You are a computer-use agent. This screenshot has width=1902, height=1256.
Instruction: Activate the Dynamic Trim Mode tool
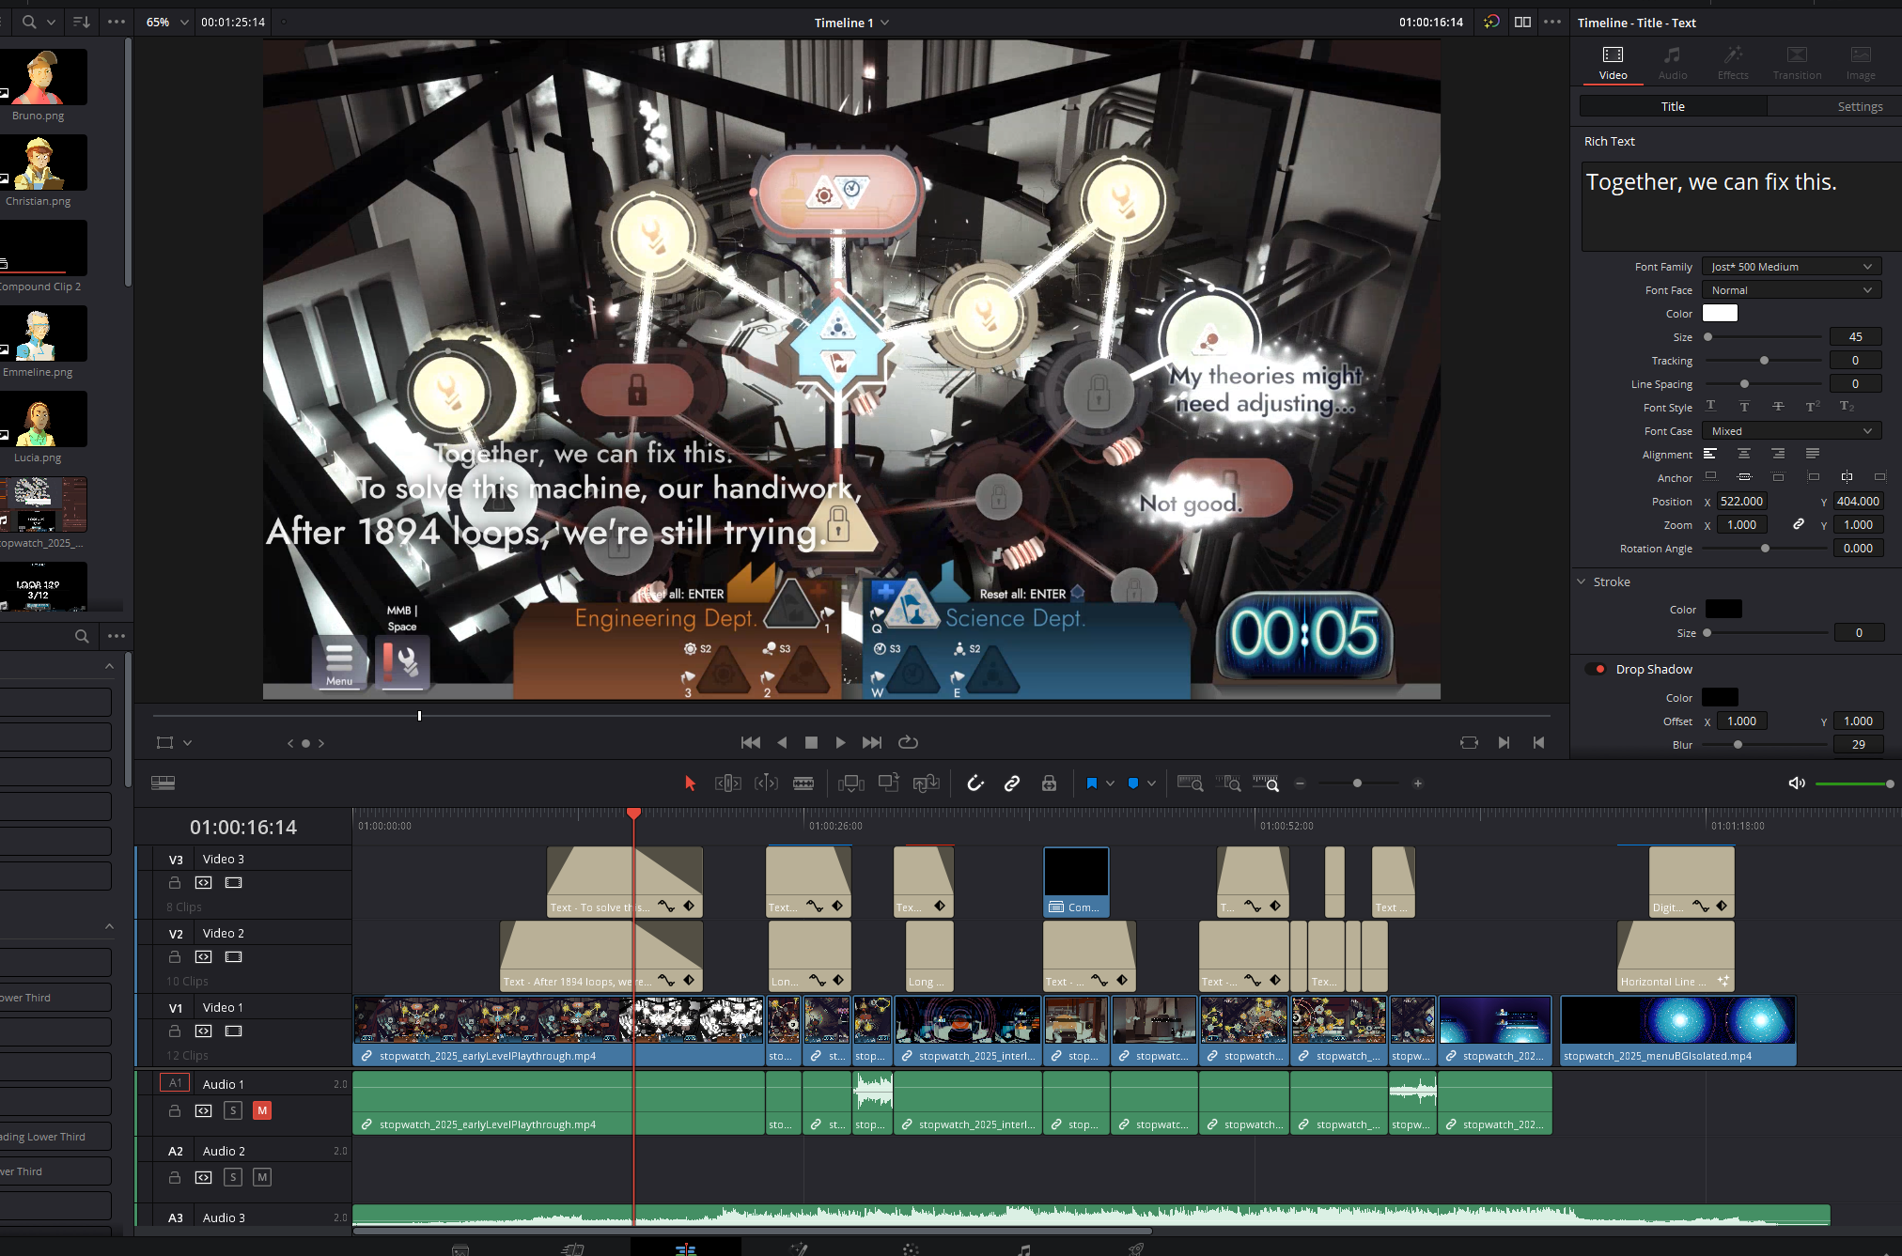click(x=766, y=783)
